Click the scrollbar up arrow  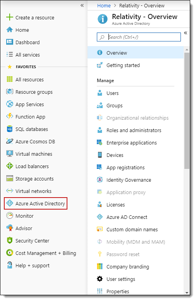click(x=187, y=50)
